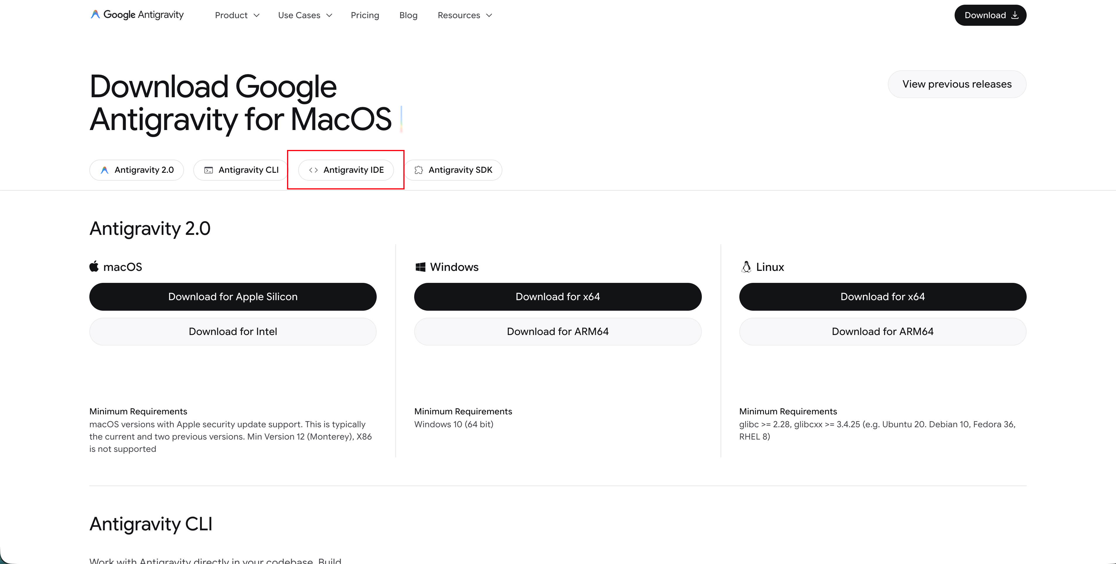Expand the Product menu chevron
Viewport: 1116px width, 564px height.
click(x=257, y=16)
